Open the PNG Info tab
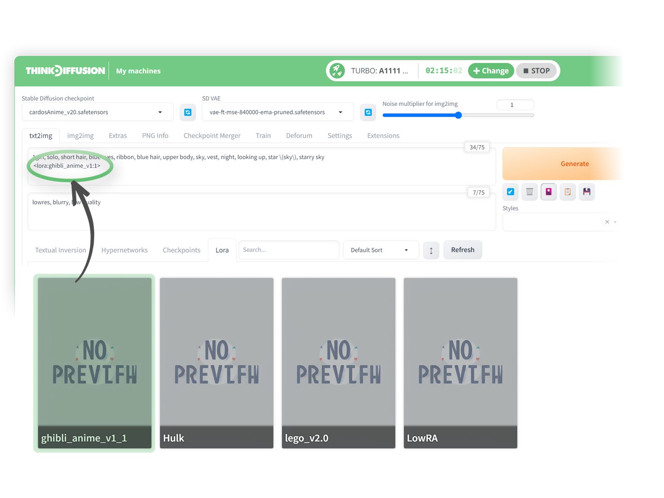This screenshot has height=498, width=664. [x=155, y=136]
